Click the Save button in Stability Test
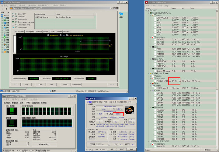This screenshot has width=219, height=152. (x=51, y=84)
